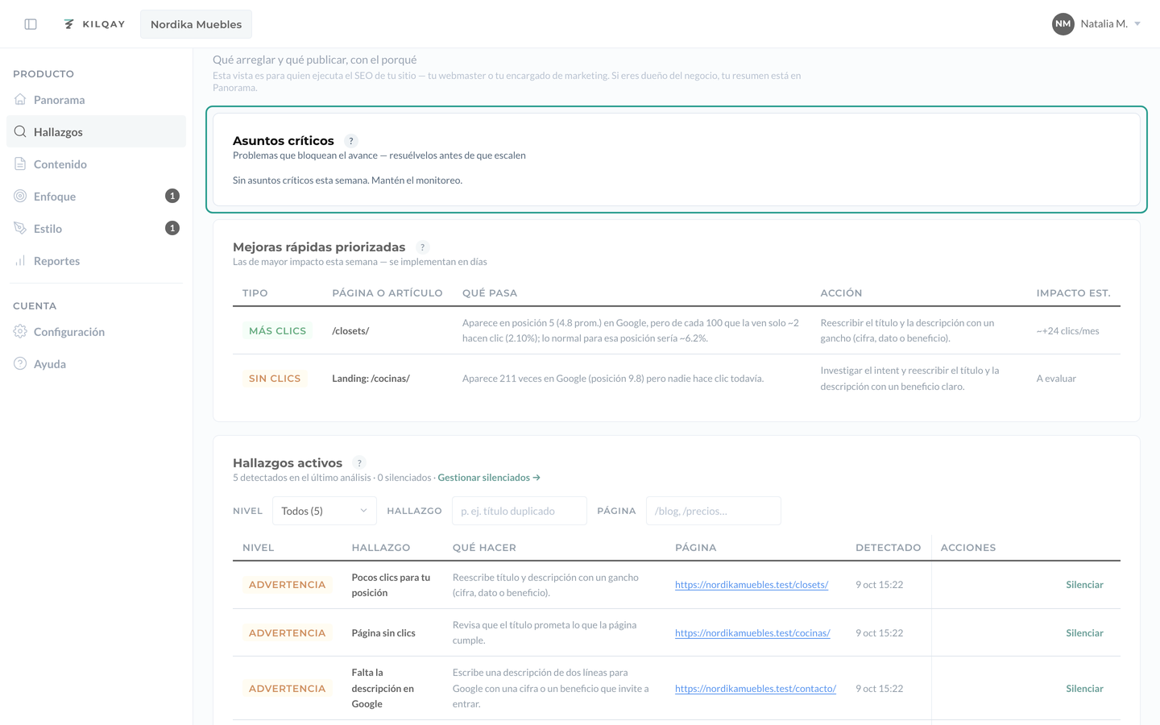This screenshot has height=725, width=1160.
Task: Click the Configuración gear icon
Action: coord(20,331)
